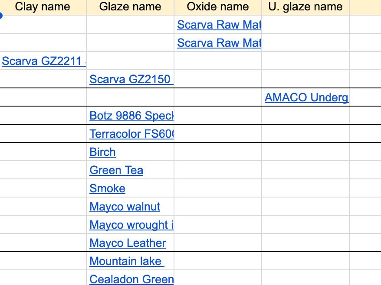Select the Oxide name header cell

point(218,7)
